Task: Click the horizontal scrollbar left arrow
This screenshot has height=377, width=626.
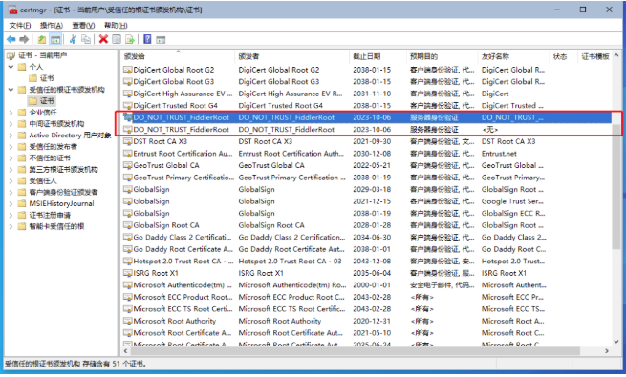Action: pos(126,351)
